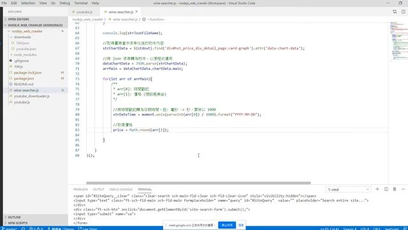Image resolution: width=408 pixels, height=230 pixels.
Task: Select the Terminal panel tab
Action: (x=145, y=189)
